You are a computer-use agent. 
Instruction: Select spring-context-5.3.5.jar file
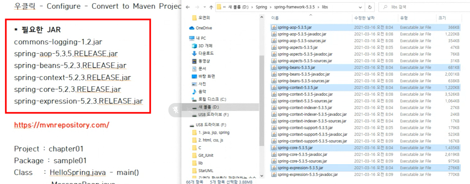(x=298, y=87)
